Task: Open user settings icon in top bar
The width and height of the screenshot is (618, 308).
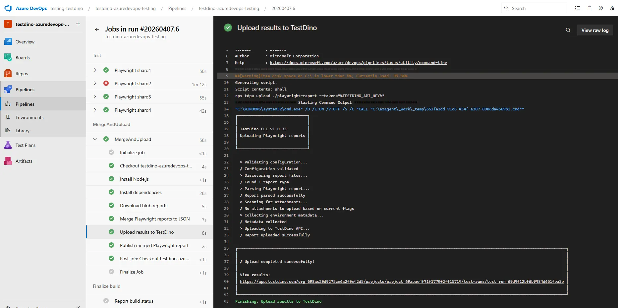Action: pos(612,8)
